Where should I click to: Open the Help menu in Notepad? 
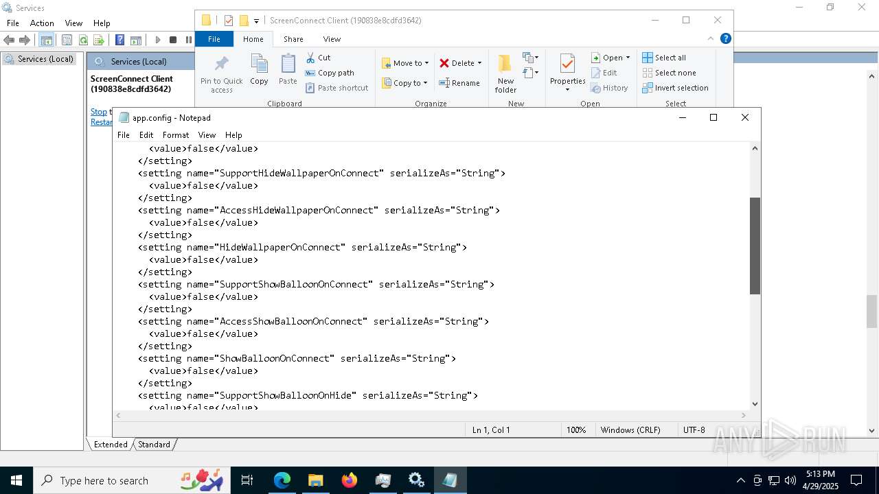click(x=233, y=135)
